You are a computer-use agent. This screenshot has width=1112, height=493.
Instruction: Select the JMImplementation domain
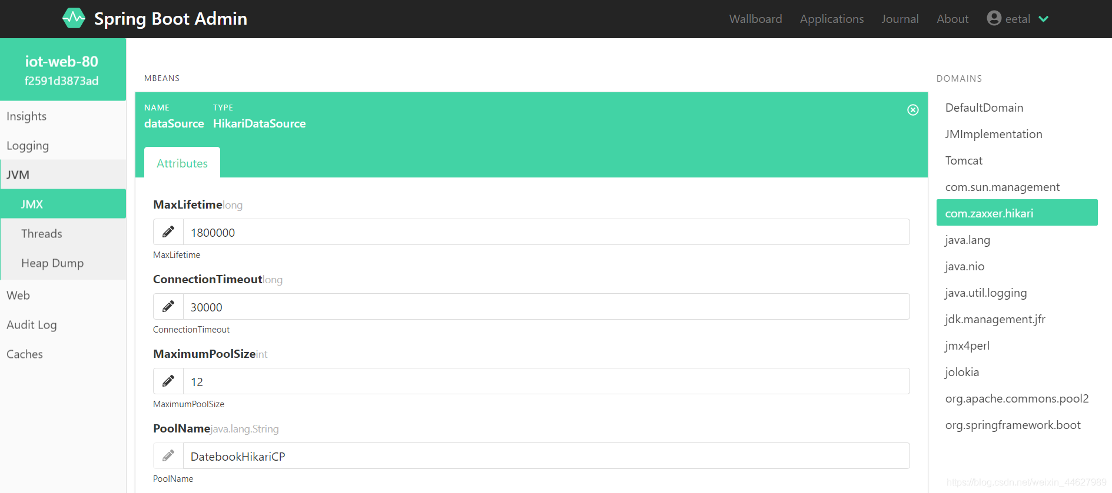point(1017,134)
